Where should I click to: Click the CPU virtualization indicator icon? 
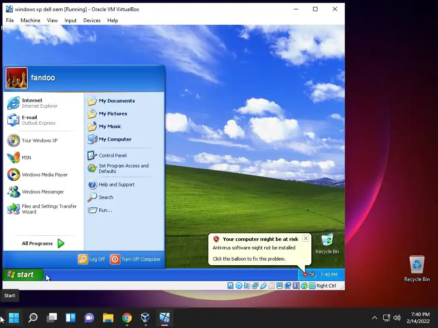pos(296,286)
